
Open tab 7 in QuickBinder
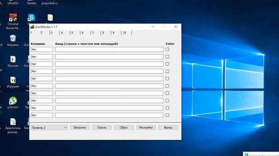[x=93, y=33]
